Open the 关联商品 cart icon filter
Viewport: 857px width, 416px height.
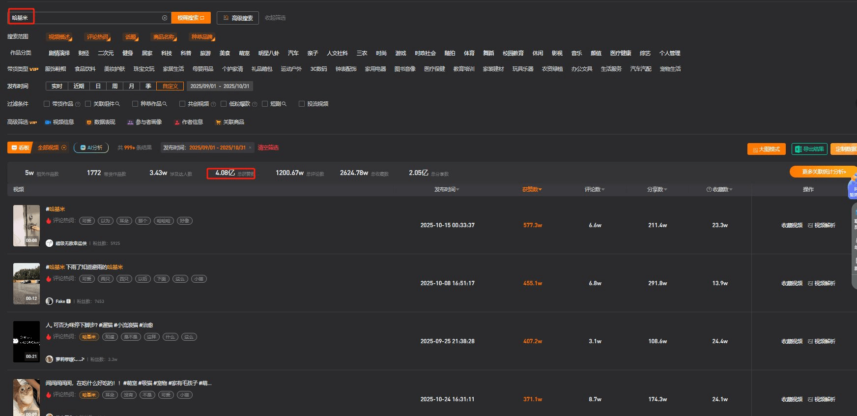click(218, 122)
